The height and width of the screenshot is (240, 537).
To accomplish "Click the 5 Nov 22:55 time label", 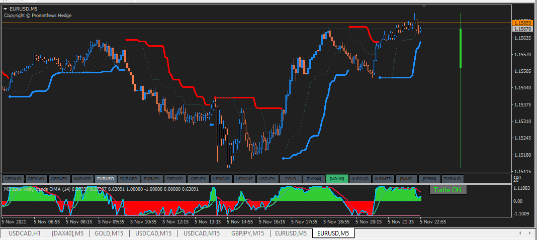I will [433, 221].
